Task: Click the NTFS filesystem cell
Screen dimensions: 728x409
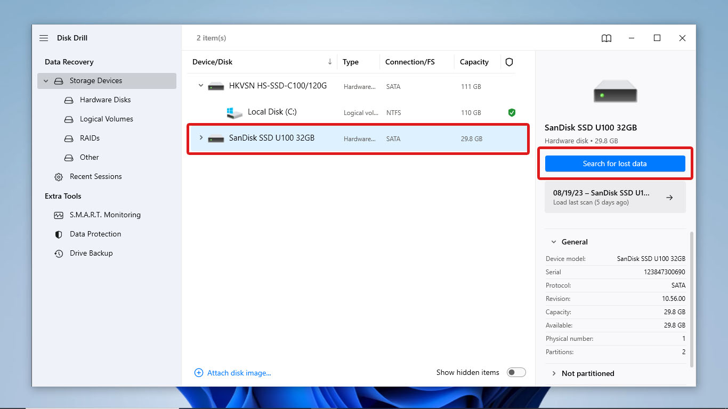Action: coord(393,113)
